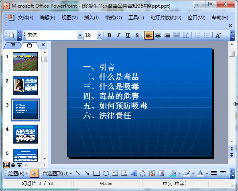Screen dimensions: 238x191
Task: Open the 帮助(H) menu
Action: (x=220, y=18)
